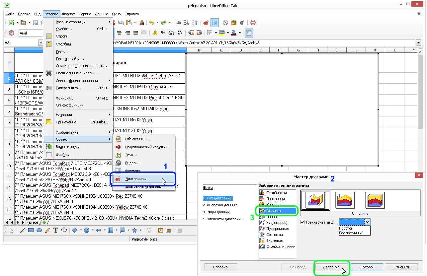
Task: Choose Реалистичный in the dropdown list
Action: click(354, 233)
